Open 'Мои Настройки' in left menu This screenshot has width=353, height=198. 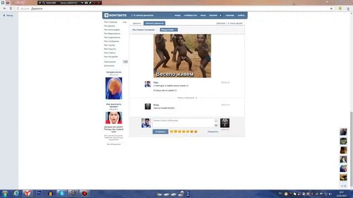tap(111, 57)
